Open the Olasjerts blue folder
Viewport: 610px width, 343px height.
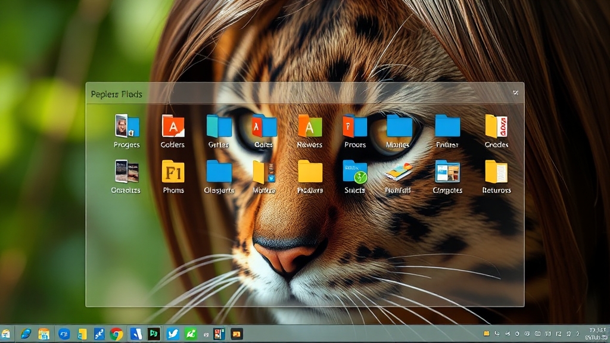[219, 171]
